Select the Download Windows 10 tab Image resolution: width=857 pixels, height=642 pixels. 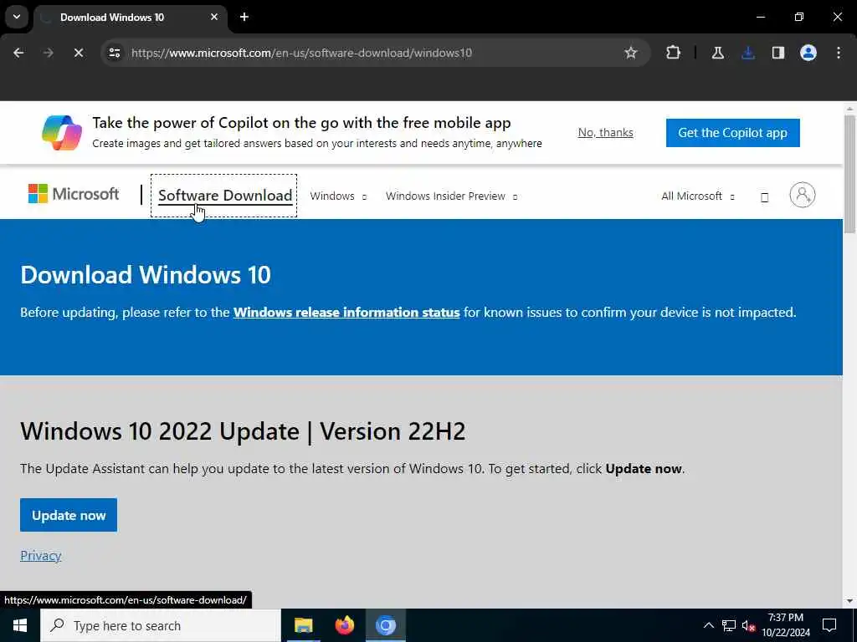pos(130,18)
